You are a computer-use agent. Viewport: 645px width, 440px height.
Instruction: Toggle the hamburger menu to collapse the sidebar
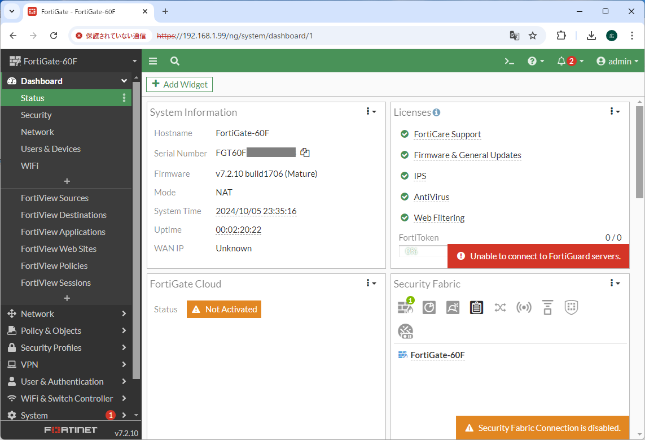coord(153,61)
